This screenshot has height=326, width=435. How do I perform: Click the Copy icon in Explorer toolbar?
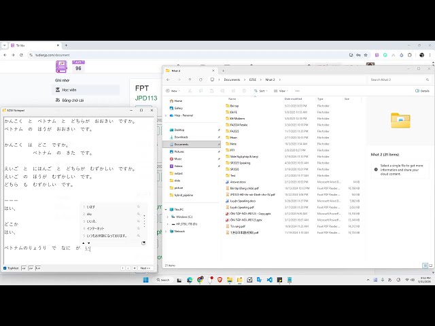click(201, 91)
